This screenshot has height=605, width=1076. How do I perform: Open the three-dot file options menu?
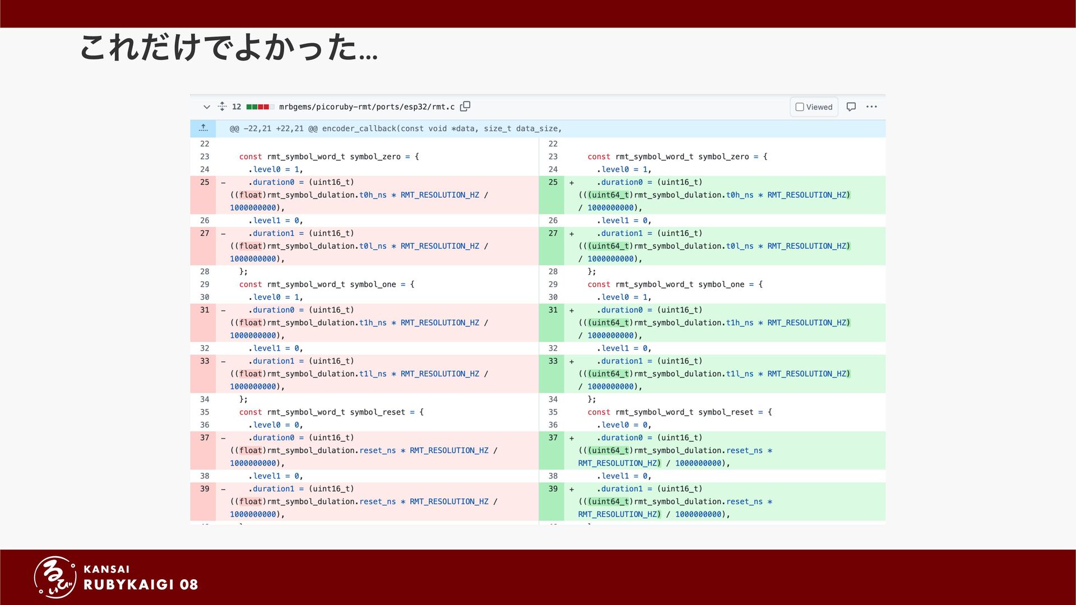click(x=871, y=106)
